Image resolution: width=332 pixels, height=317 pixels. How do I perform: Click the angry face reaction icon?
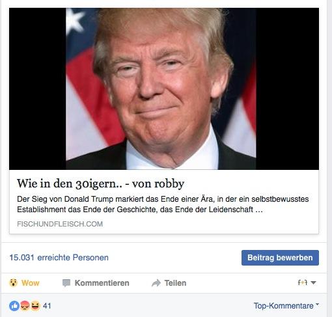coord(25,306)
